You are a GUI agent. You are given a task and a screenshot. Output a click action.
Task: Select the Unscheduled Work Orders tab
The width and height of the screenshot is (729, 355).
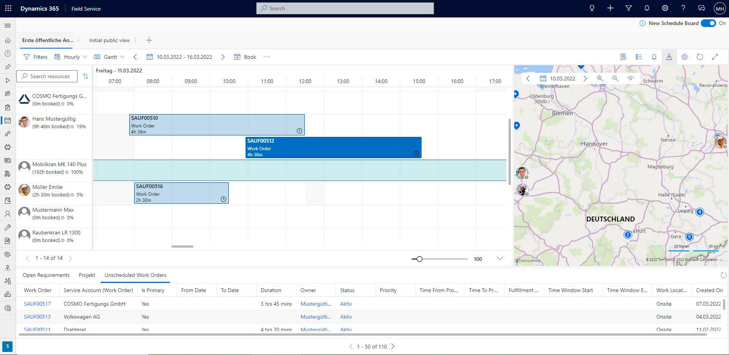pos(135,275)
